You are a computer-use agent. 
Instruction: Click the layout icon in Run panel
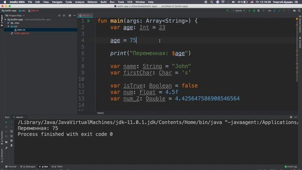pos(6,142)
